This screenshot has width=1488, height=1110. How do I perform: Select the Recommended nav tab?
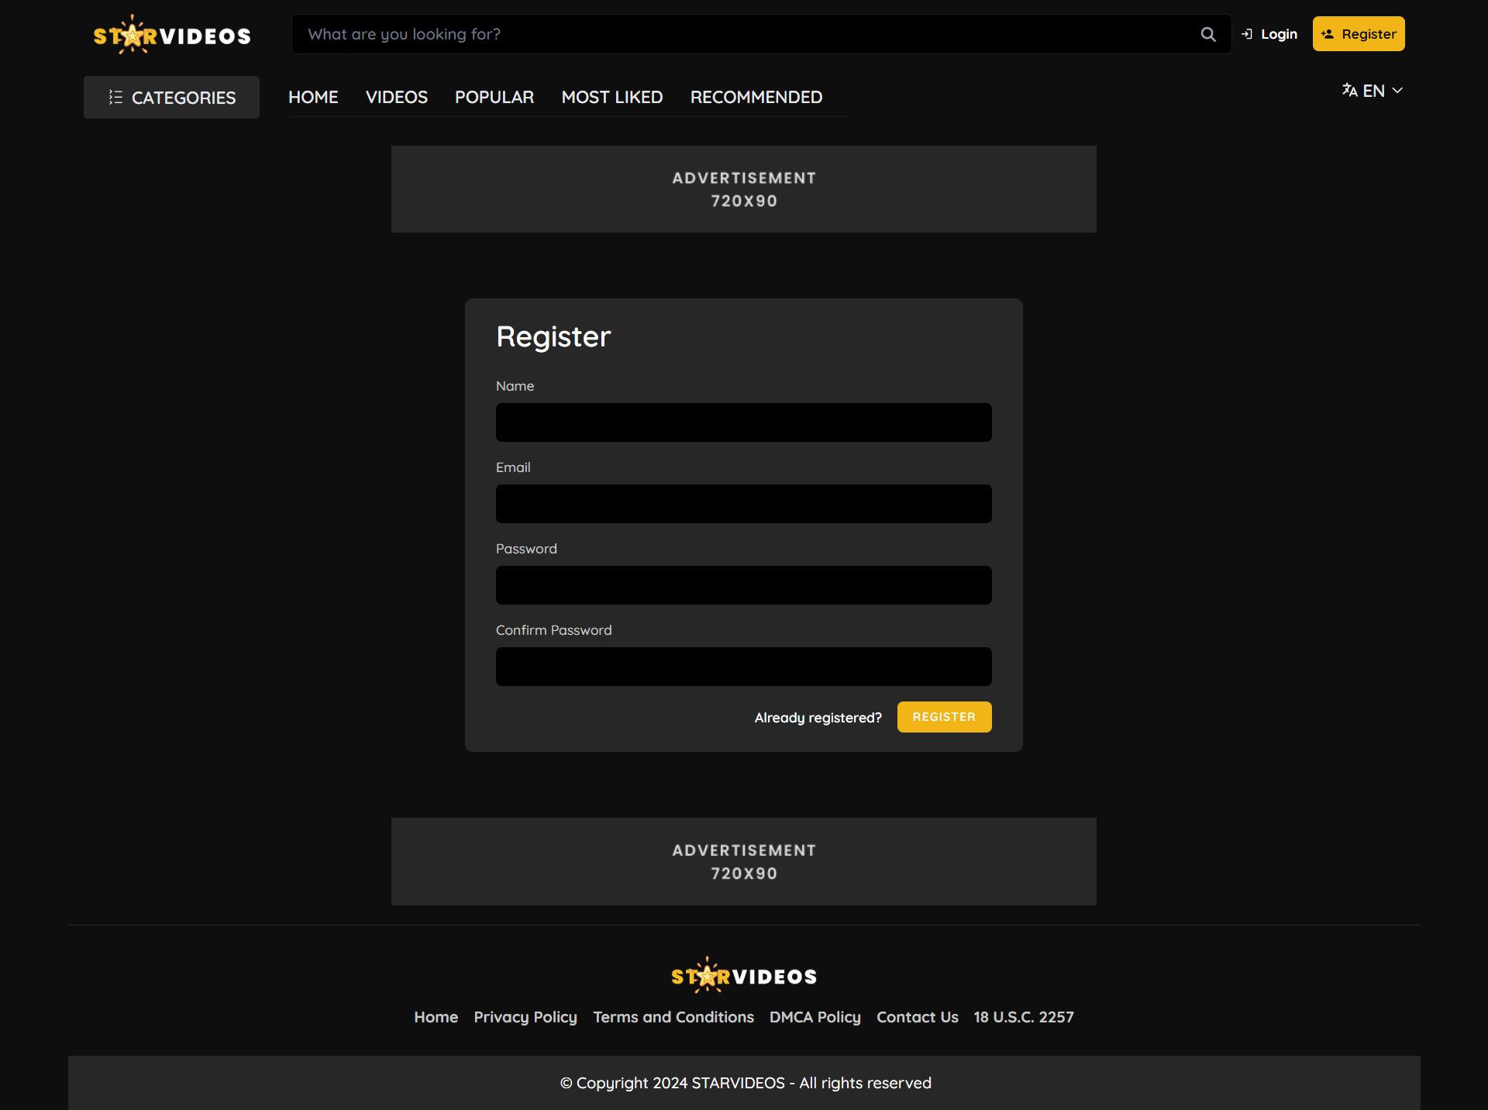756,98
